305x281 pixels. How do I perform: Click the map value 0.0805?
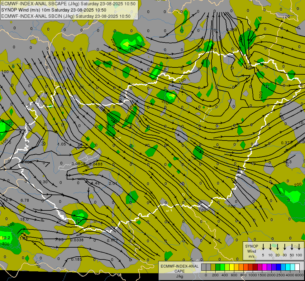79,164
